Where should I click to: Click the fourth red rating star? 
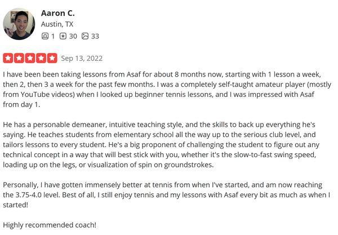41,58
